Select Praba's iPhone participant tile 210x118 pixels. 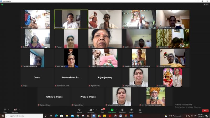click(88, 97)
